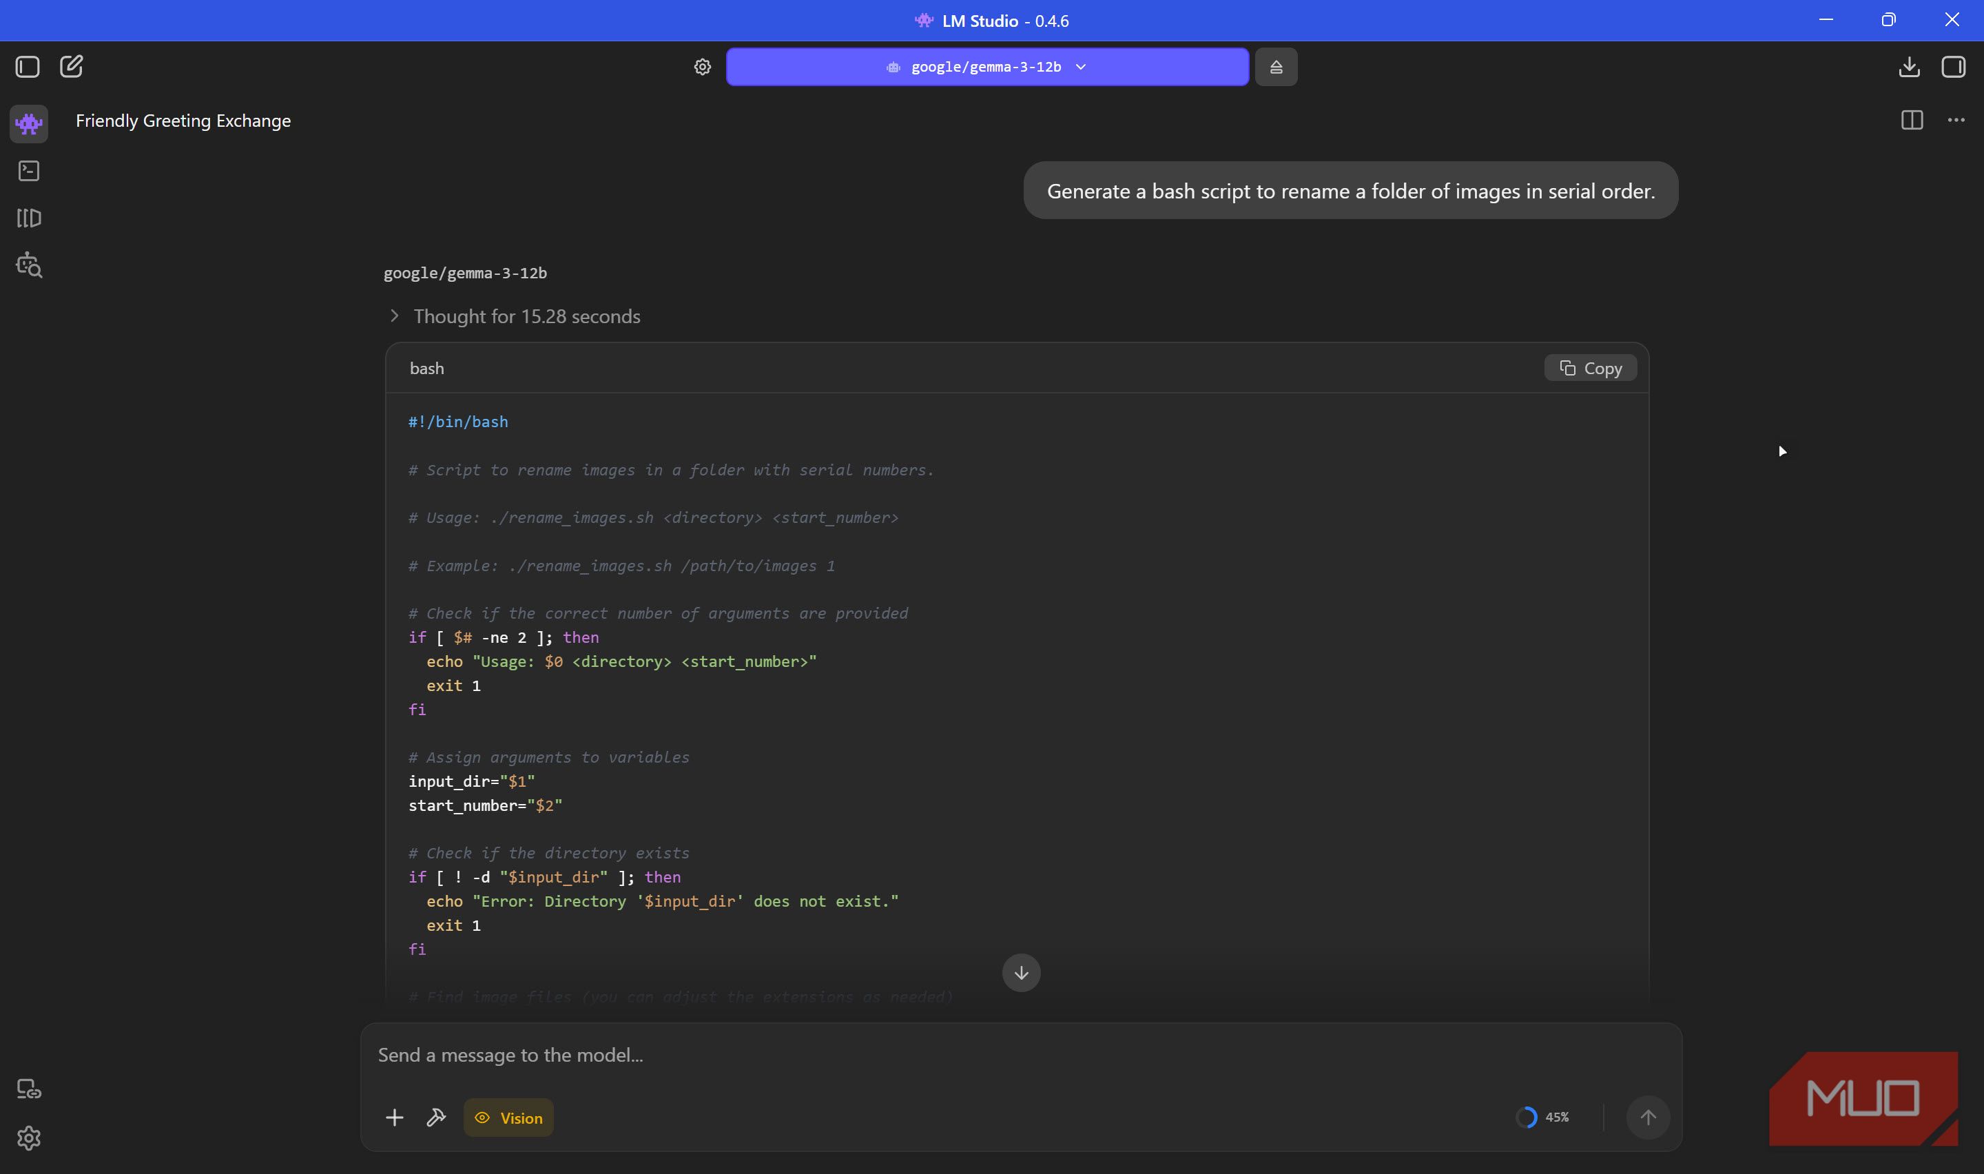Screen dimensions: 1984x1174
Task: Open the LM Link icon in left rail
Action: (29, 1089)
